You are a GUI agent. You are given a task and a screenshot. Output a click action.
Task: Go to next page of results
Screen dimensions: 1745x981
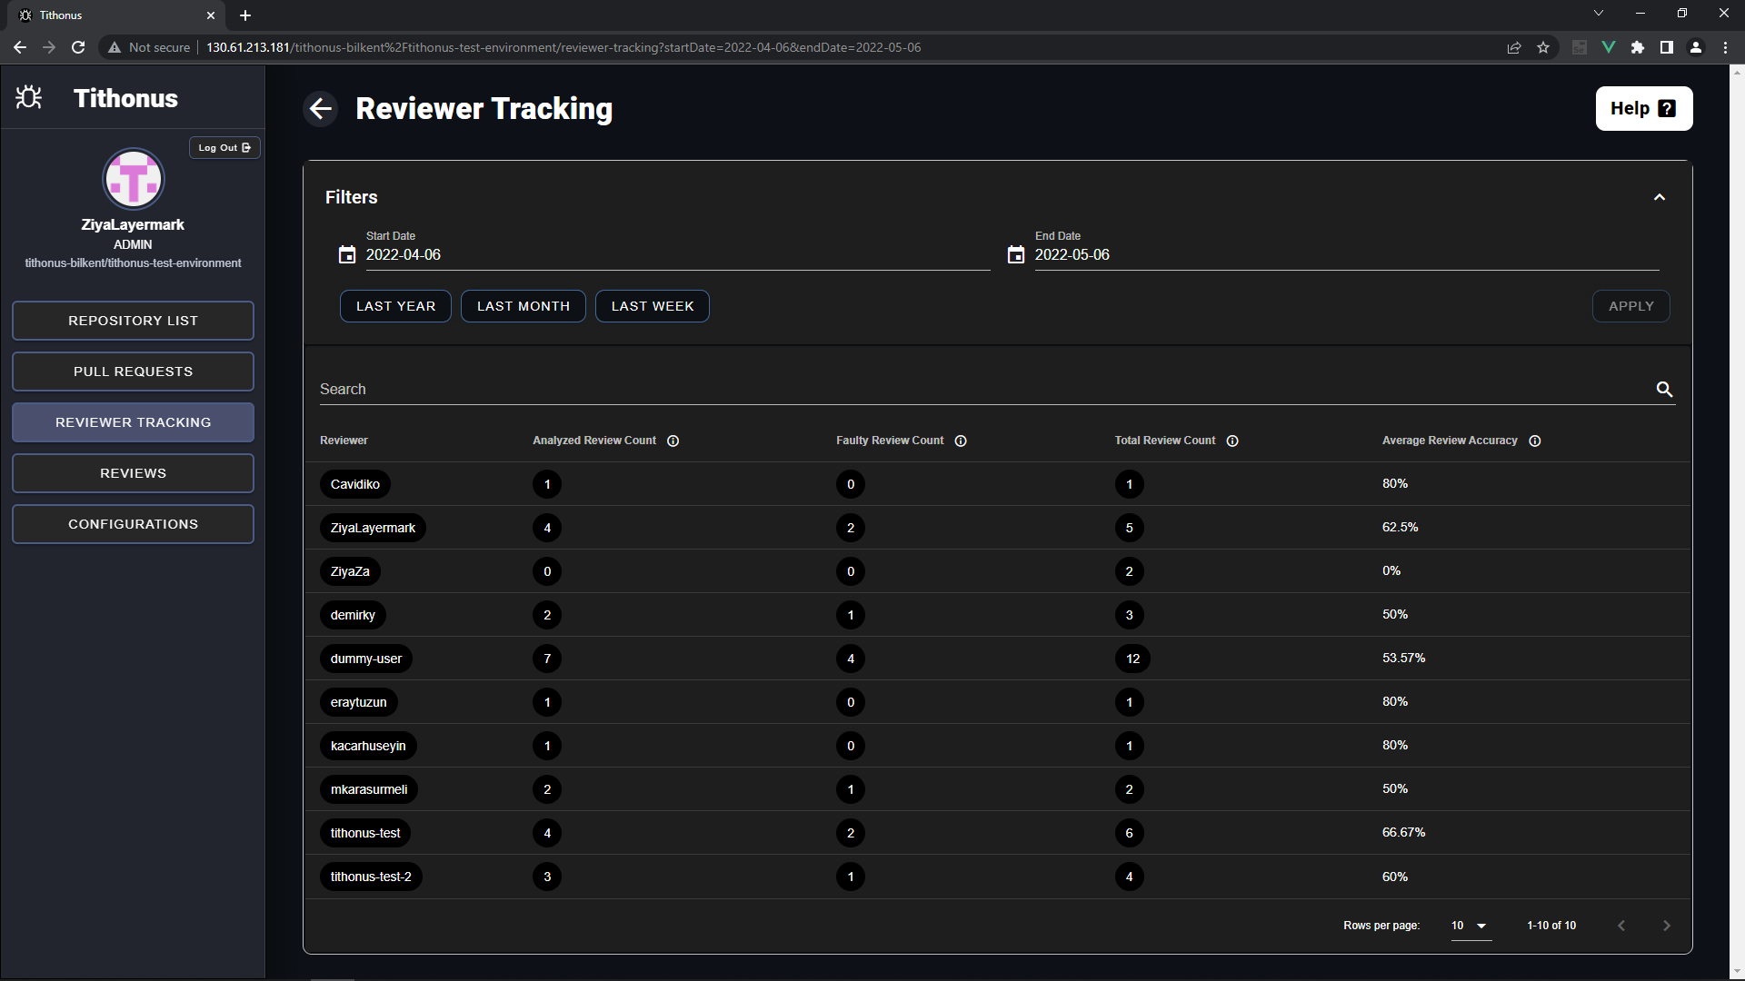pyautogui.click(x=1666, y=926)
